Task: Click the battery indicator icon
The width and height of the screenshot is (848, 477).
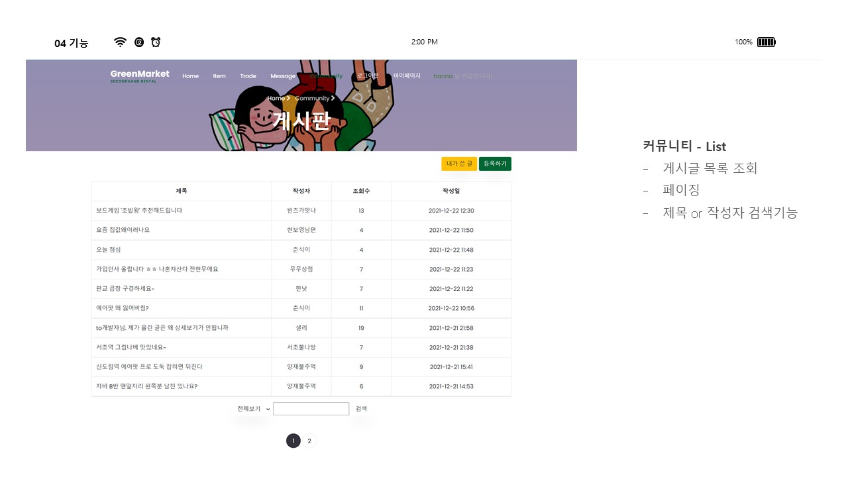Action: pos(767,42)
